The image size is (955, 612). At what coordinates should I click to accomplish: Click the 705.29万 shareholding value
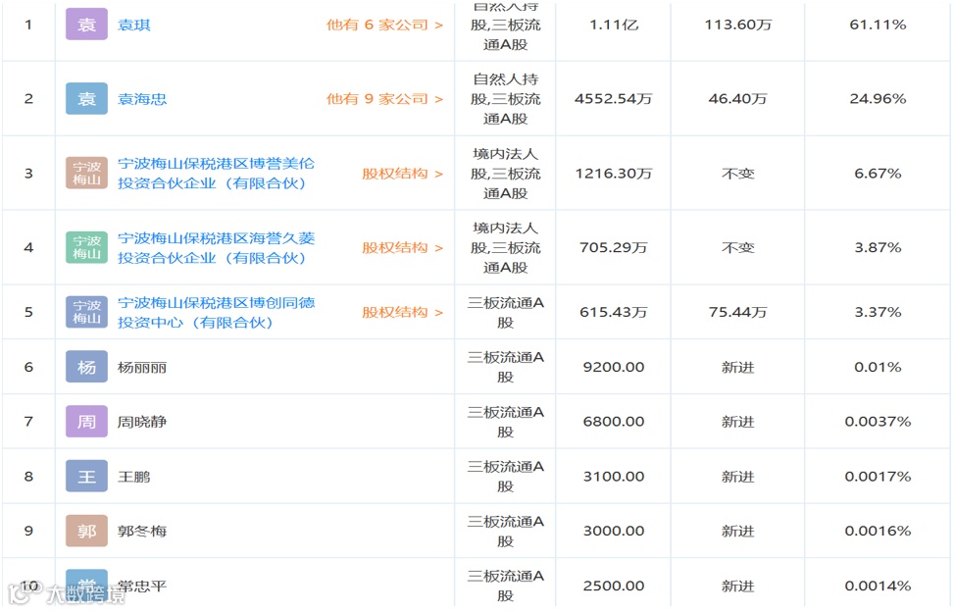click(614, 248)
